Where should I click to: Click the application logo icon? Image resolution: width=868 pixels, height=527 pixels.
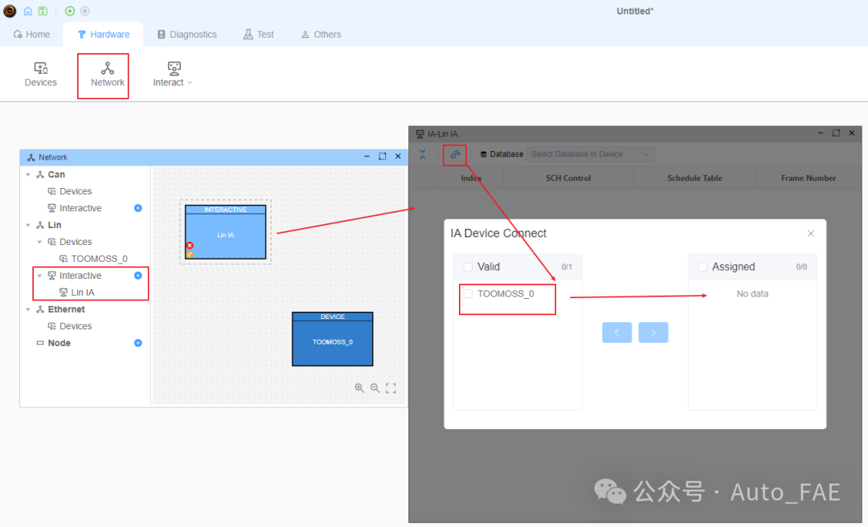point(10,11)
